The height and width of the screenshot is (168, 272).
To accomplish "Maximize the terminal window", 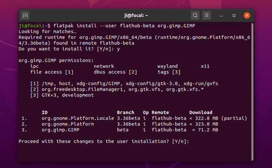I will (x=234, y=15).
